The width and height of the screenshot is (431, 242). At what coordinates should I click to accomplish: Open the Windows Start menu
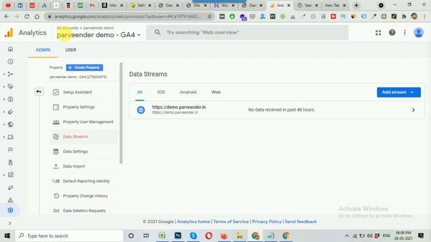[x=7, y=236]
